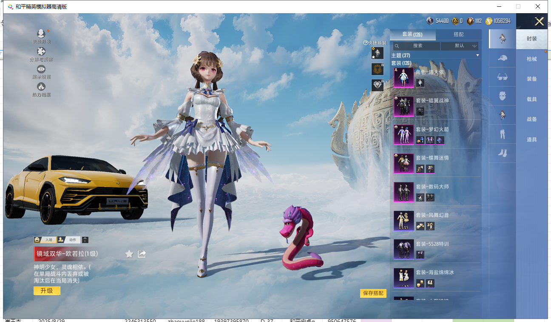Click small item icon under 角色-洛天依
This screenshot has width=551, height=322.
[420, 83]
